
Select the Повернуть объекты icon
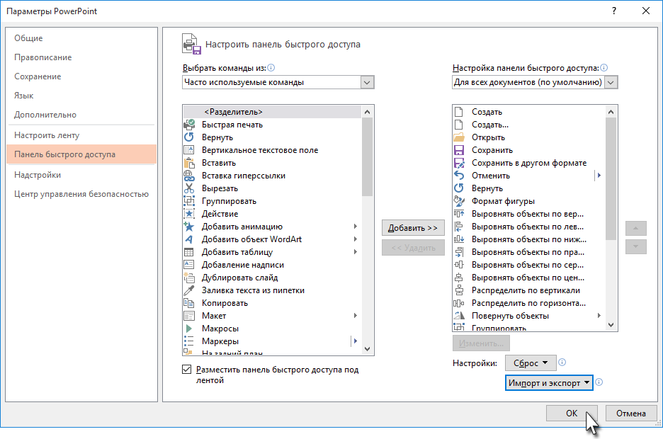coord(459,316)
